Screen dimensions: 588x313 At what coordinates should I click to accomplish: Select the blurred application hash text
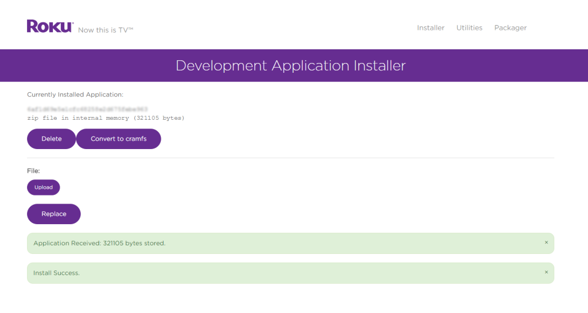tap(87, 109)
